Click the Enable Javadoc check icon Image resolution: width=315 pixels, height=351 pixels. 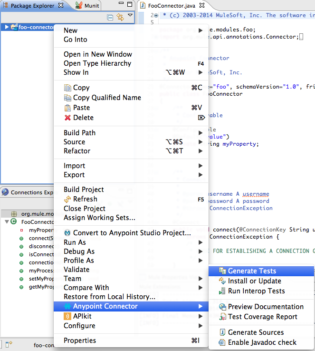pos(222,342)
